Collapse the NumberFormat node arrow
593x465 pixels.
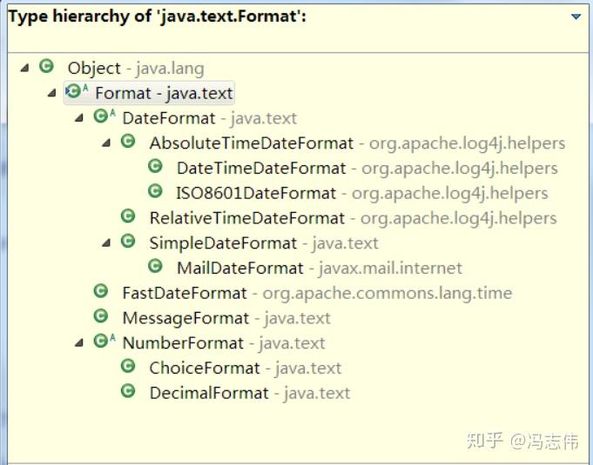(x=79, y=342)
